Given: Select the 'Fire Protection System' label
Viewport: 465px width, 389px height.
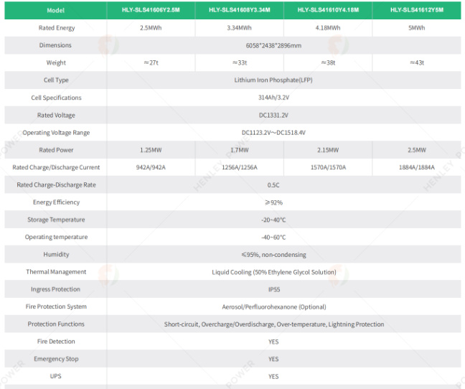Looking at the screenshot, I should click(56, 306).
